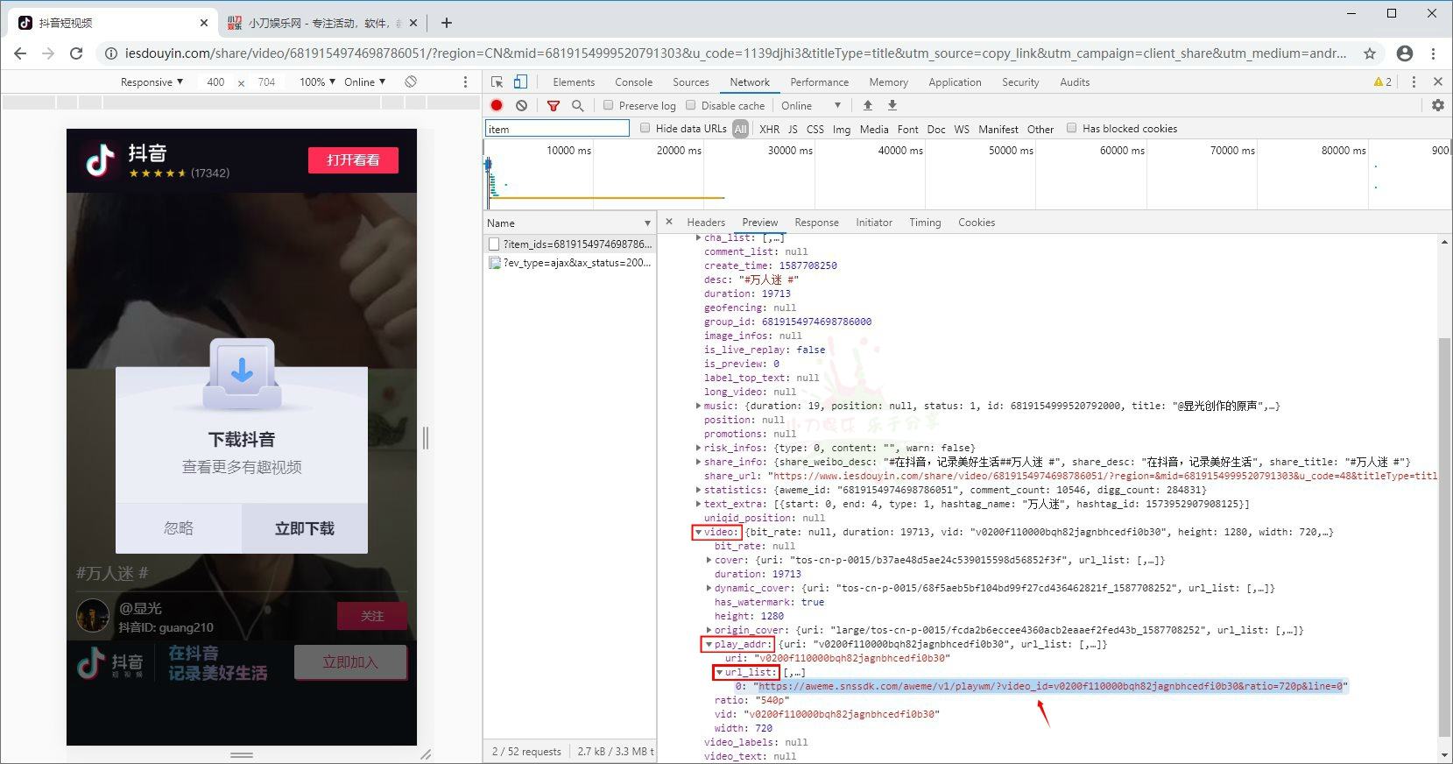Collapse the play_addr tree node

coord(709,644)
